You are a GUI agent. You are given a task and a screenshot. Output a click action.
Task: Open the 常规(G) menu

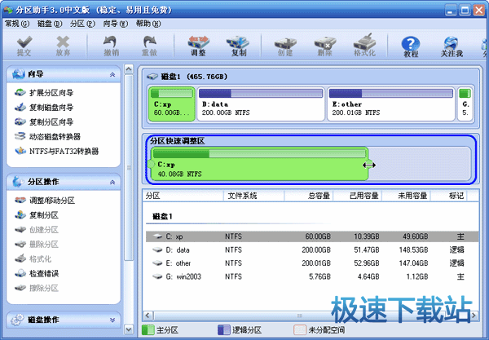point(17,24)
